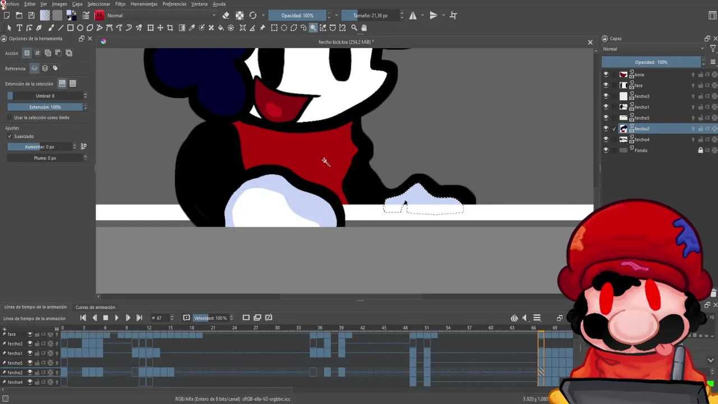Screen dimensions: 718x404
Task: Save document with floppy disk icon
Action: click(x=31, y=15)
